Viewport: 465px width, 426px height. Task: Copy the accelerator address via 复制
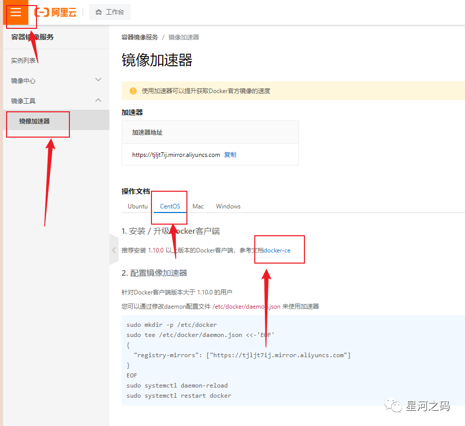[x=230, y=155]
